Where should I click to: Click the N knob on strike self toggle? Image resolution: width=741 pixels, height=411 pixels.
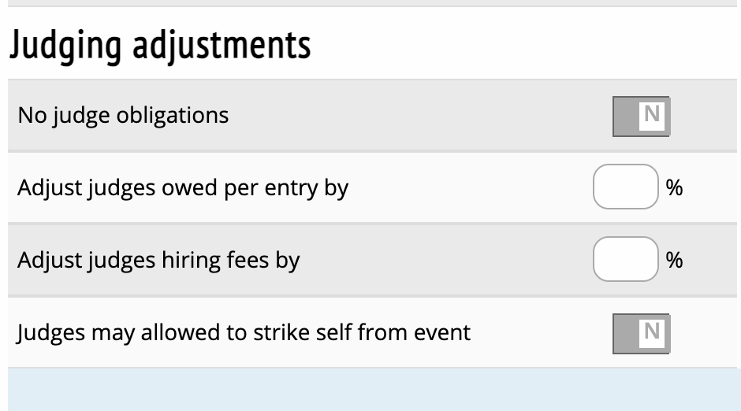coord(652,333)
